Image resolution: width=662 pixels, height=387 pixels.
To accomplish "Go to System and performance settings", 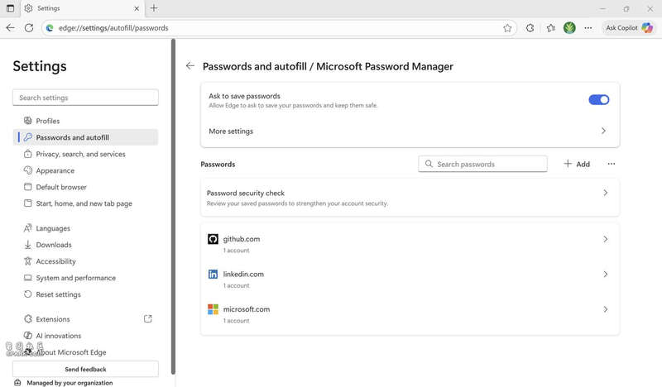I will click(x=75, y=278).
